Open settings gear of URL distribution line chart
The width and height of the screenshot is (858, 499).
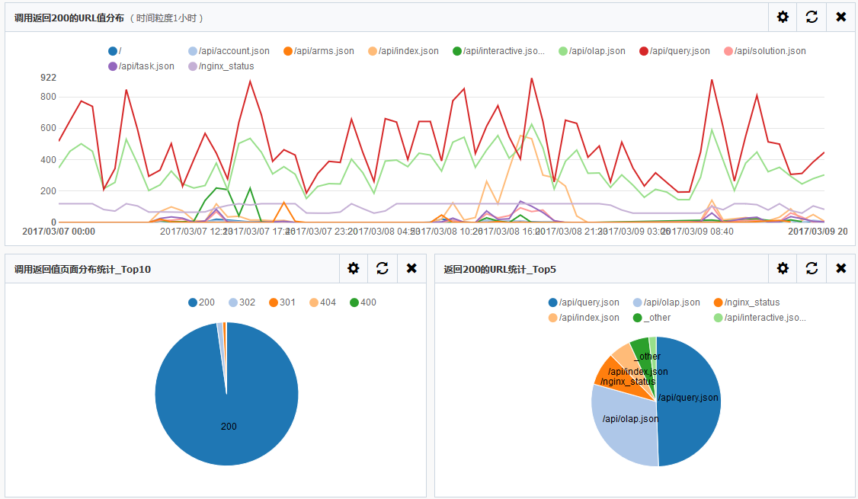tap(783, 17)
